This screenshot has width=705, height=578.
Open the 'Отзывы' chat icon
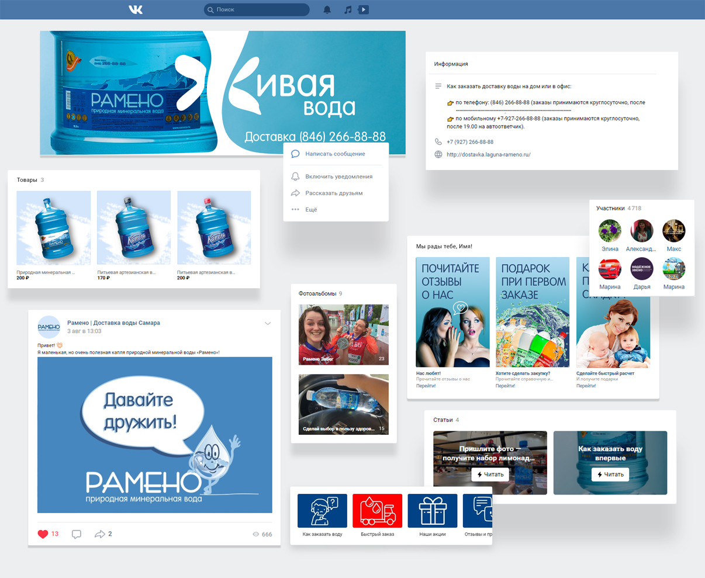coord(478,511)
